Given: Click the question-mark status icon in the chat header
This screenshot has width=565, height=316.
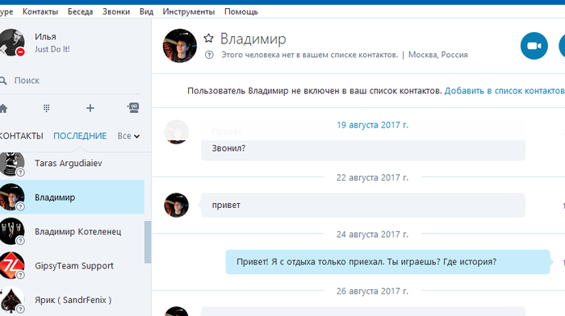Looking at the screenshot, I should (209, 55).
